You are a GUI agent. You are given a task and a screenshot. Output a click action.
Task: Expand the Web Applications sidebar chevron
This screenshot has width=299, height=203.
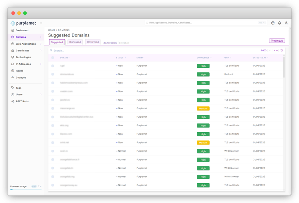click(41, 44)
